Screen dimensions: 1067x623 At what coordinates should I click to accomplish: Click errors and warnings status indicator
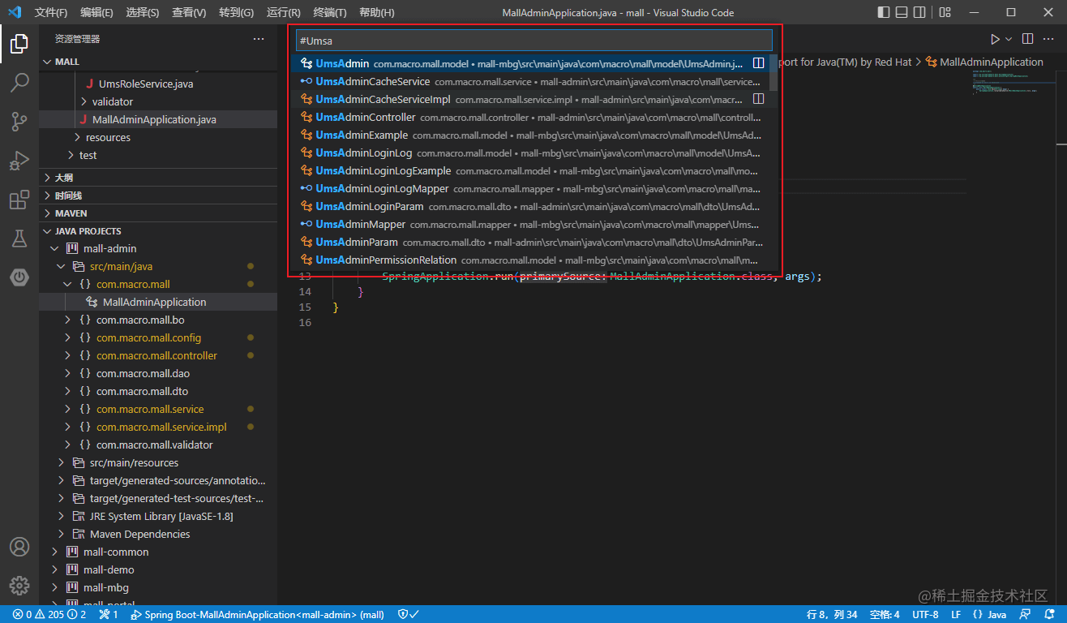(x=49, y=615)
